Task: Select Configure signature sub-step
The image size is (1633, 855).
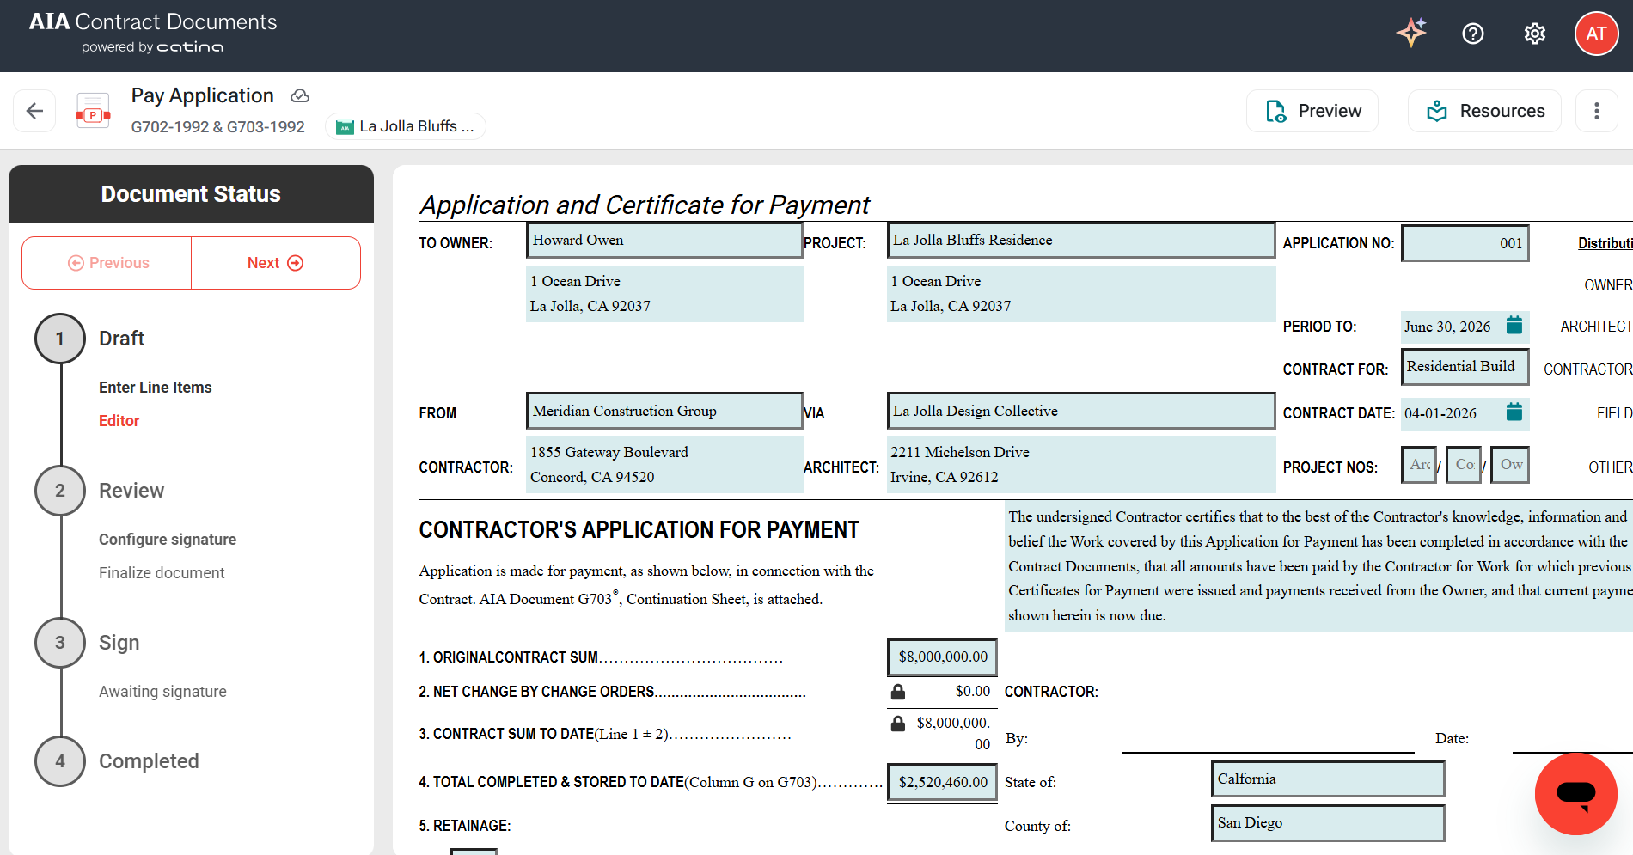Action: coord(168,540)
